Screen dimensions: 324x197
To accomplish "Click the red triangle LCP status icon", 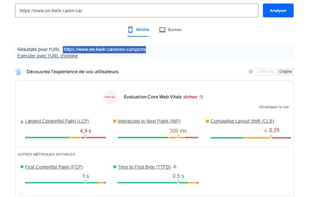I will coord(22,121).
